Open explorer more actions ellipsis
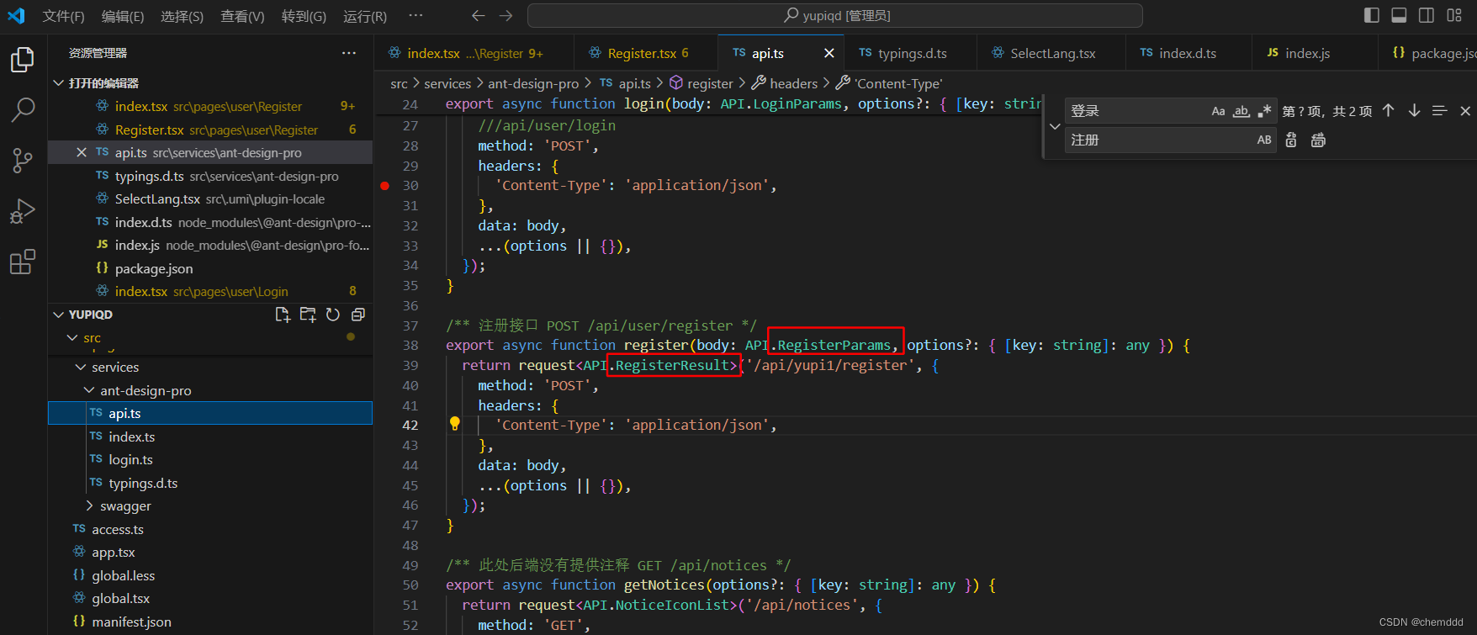 (349, 53)
